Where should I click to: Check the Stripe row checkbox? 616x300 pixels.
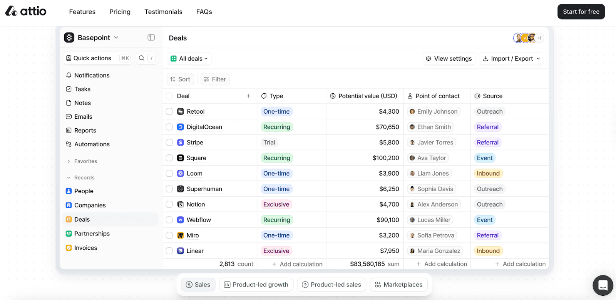tap(169, 143)
